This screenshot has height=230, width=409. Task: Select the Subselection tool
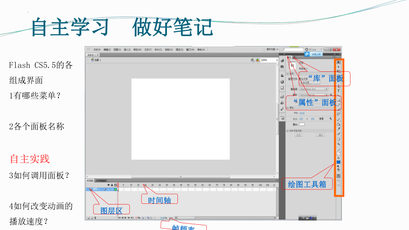click(338, 67)
